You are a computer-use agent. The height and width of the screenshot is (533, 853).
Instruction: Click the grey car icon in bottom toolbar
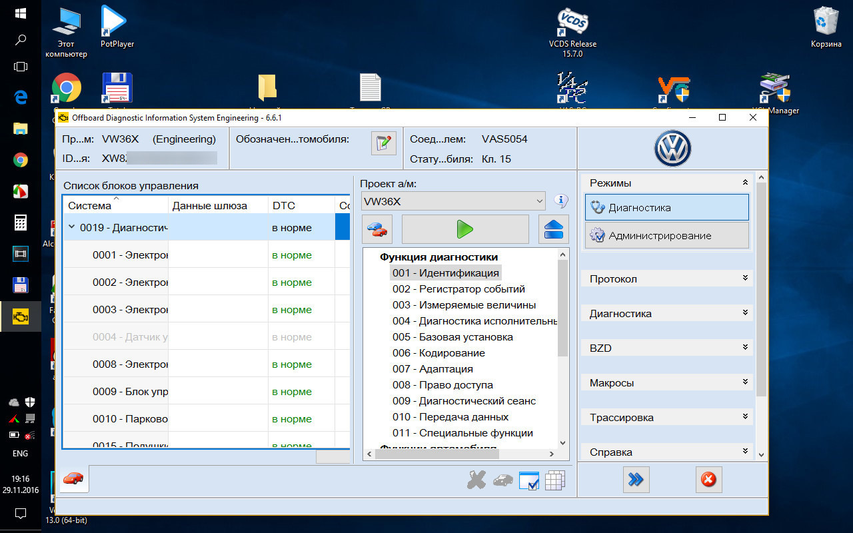tap(502, 480)
